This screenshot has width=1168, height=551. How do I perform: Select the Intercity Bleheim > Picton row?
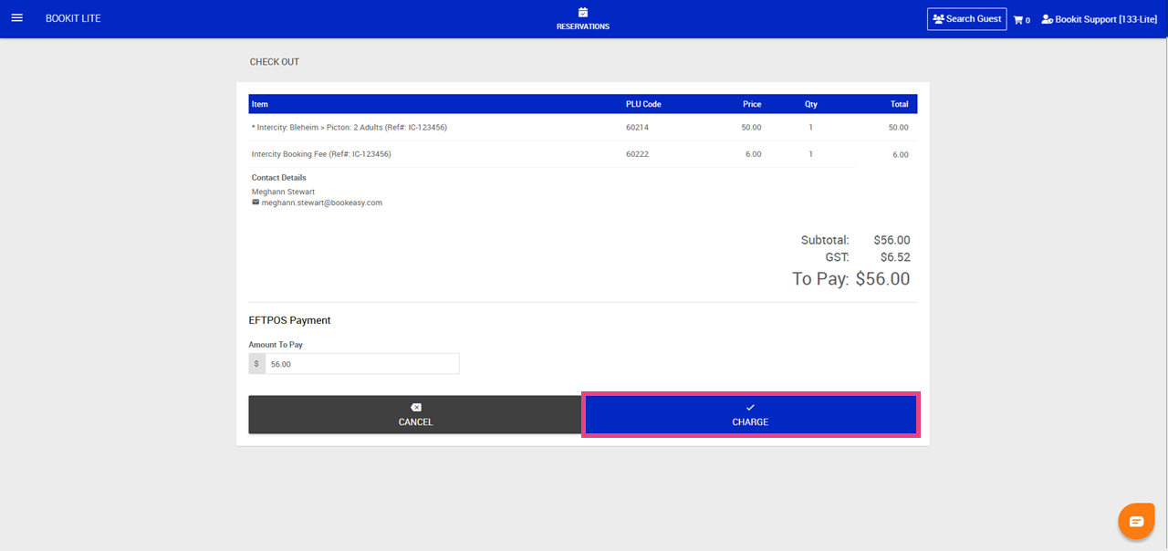pos(582,127)
